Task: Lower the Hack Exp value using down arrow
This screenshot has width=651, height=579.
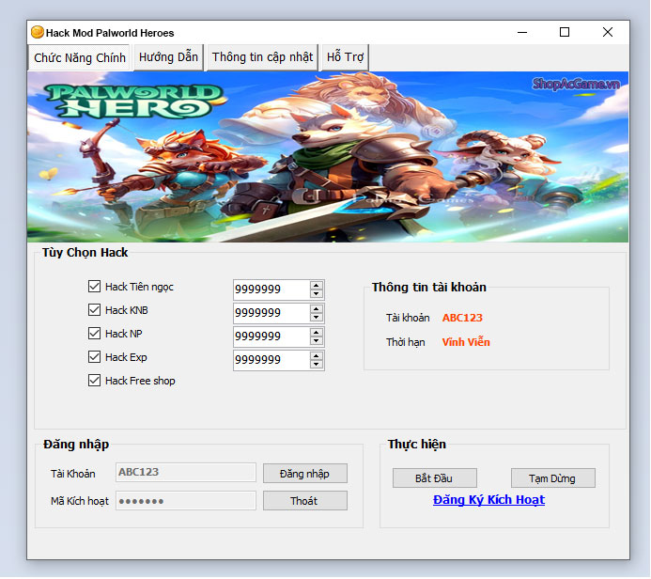Action: pyautogui.click(x=317, y=365)
